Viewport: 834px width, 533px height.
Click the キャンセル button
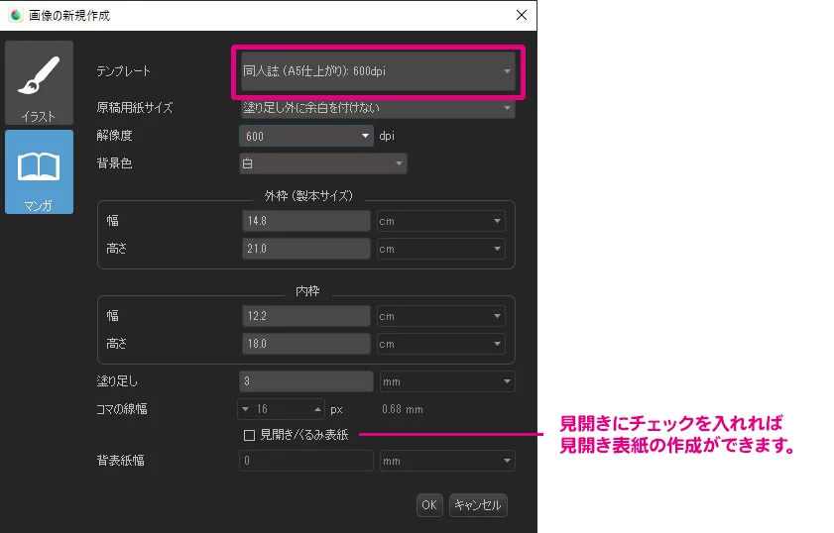tap(478, 505)
